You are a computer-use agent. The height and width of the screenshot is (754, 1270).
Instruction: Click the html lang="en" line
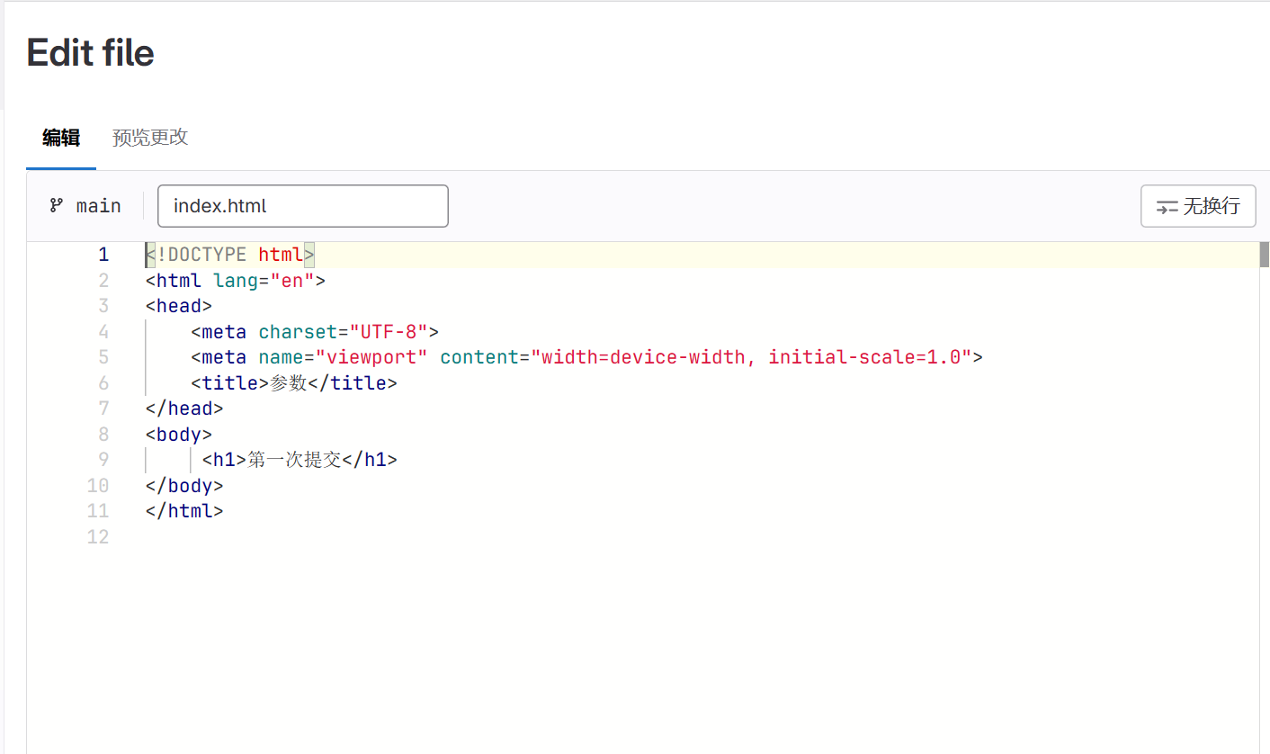click(235, 281)
